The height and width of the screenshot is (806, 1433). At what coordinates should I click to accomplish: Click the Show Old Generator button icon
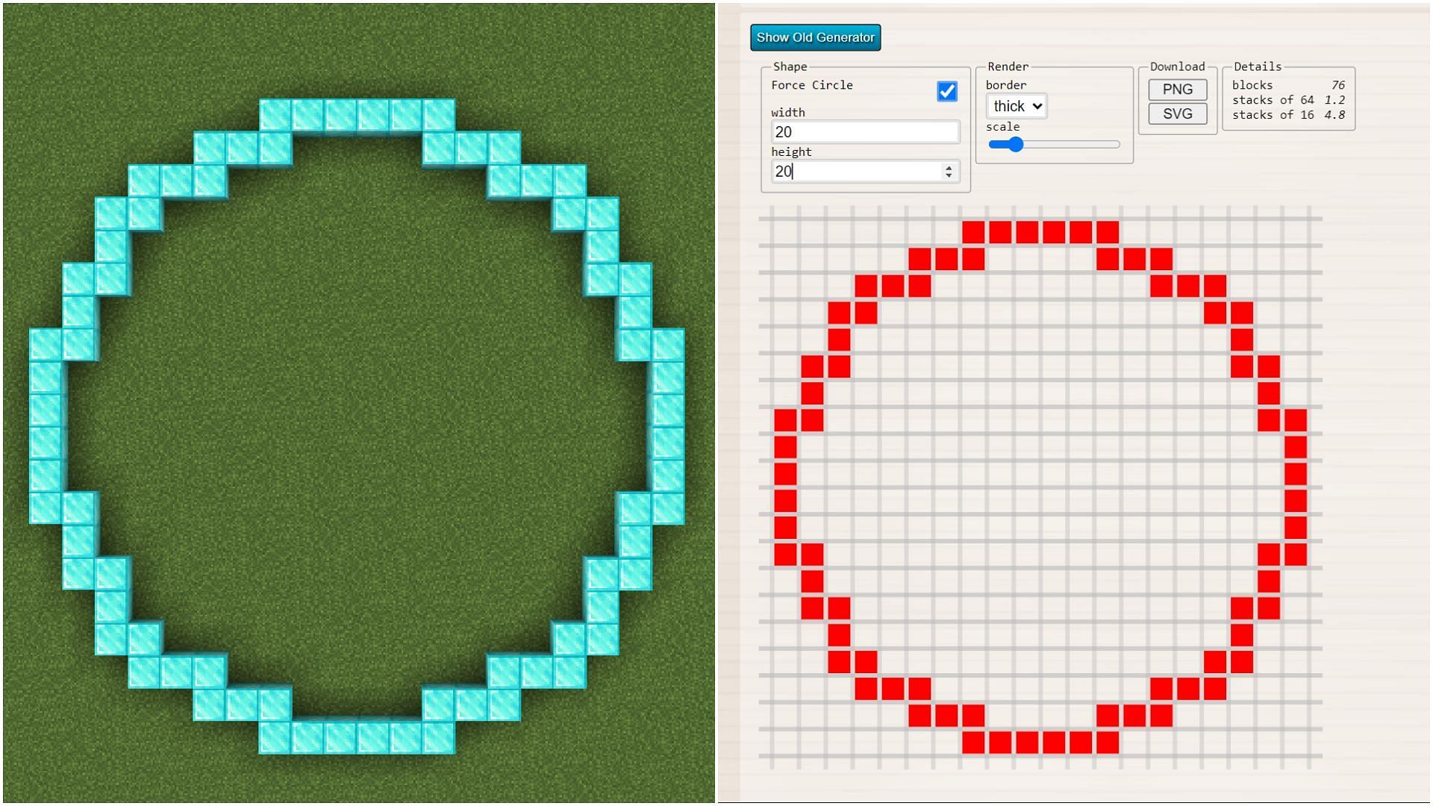pyautogui.click(x=816, y=37)
